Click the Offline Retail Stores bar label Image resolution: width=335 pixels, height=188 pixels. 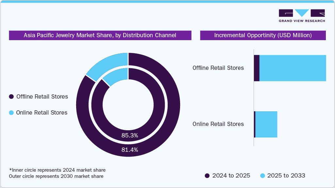point(218,68)
